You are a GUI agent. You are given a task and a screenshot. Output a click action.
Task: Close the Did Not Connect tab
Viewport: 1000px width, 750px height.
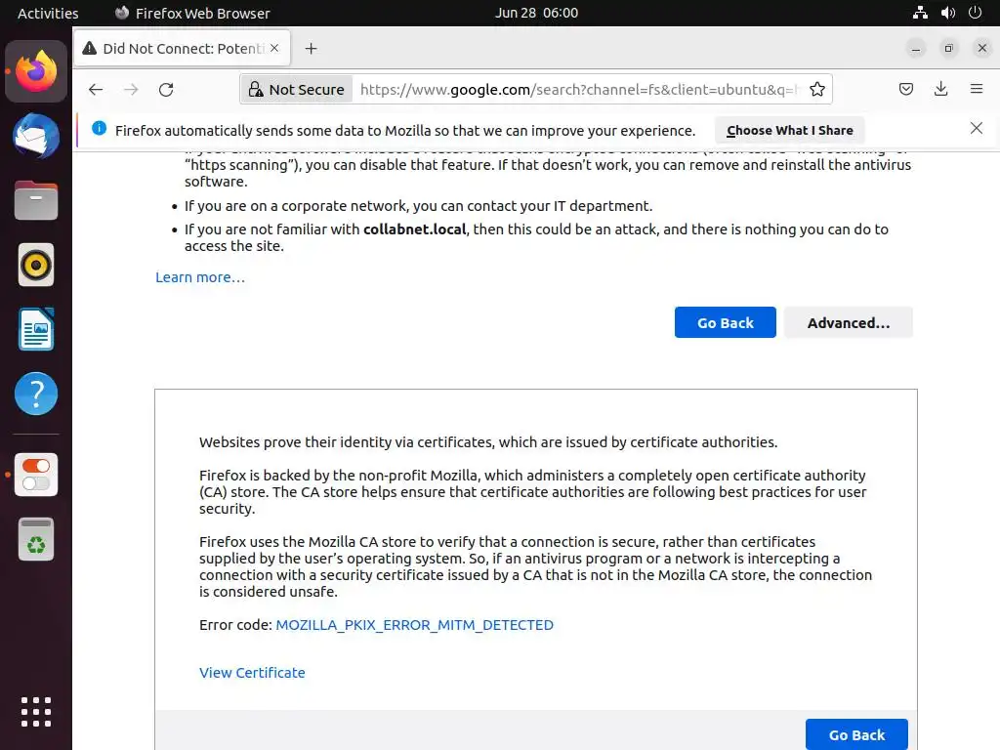(x=274, y=48)
